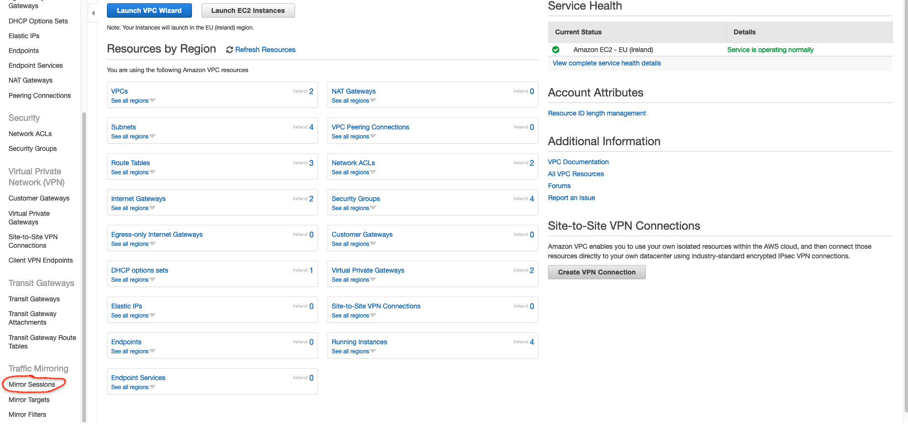Click the Route Tables count of 3
The height and width of the screenshot is (424, 908).
click(x=311, y=163)
